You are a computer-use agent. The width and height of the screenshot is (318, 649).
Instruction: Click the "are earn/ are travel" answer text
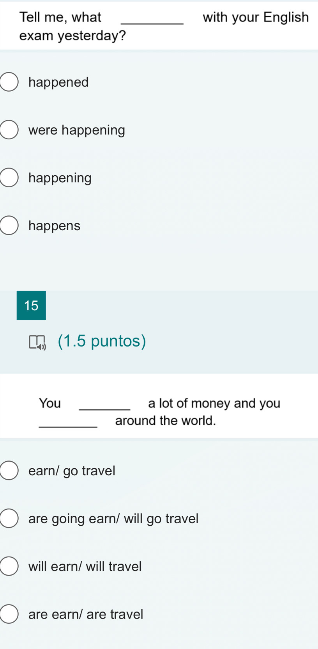click(x=86, y=615)
